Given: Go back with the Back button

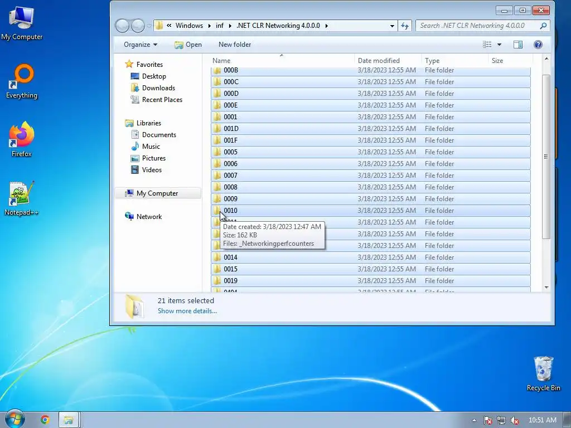Looking at the screenshot, I should click(x=122, y=26).
